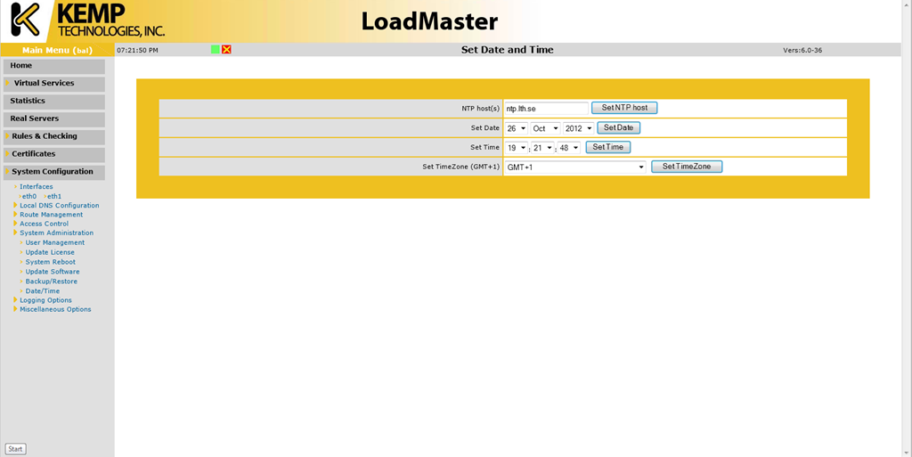The height and width of the screenshot is (457, 912).
Task: Click the green status square icon
Action: (x=216, y=49)
